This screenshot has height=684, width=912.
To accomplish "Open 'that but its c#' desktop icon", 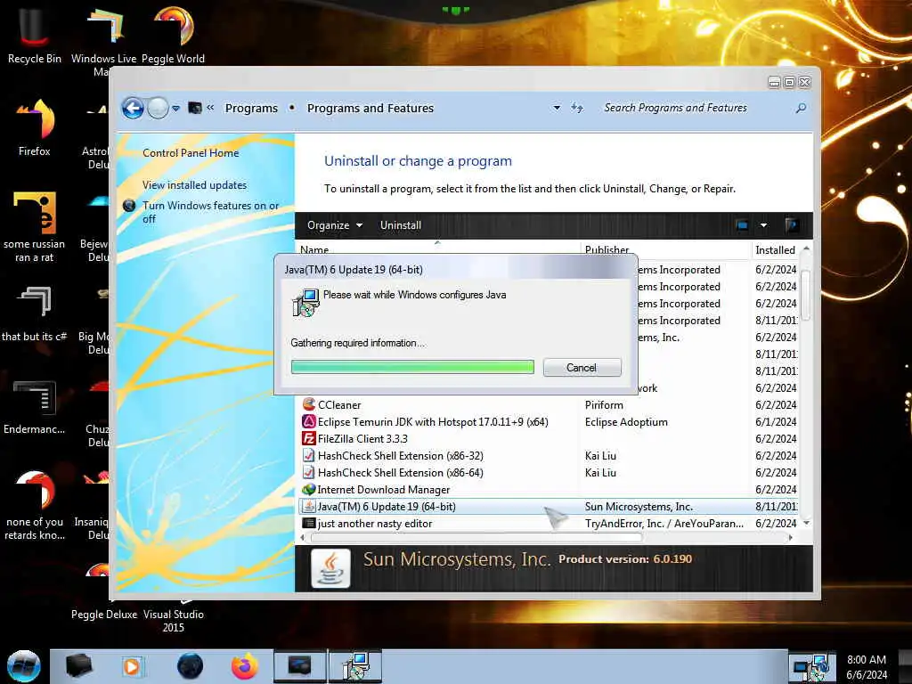I will point(35,313).
